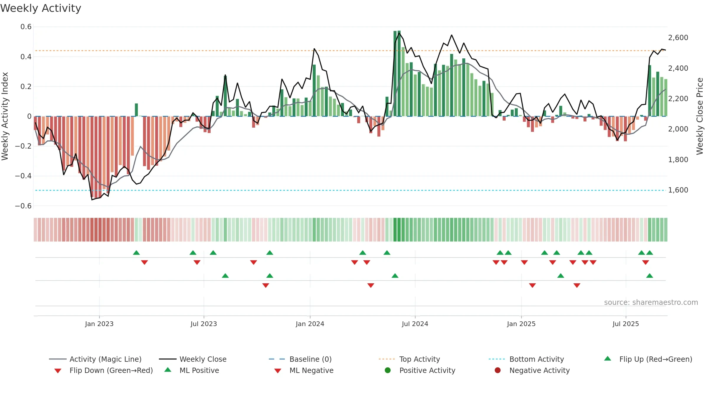The width and height of the screenshot is (708, 398).
Task: Click the first flip-up marker before Jul 2023
Action: click(136, 253)
